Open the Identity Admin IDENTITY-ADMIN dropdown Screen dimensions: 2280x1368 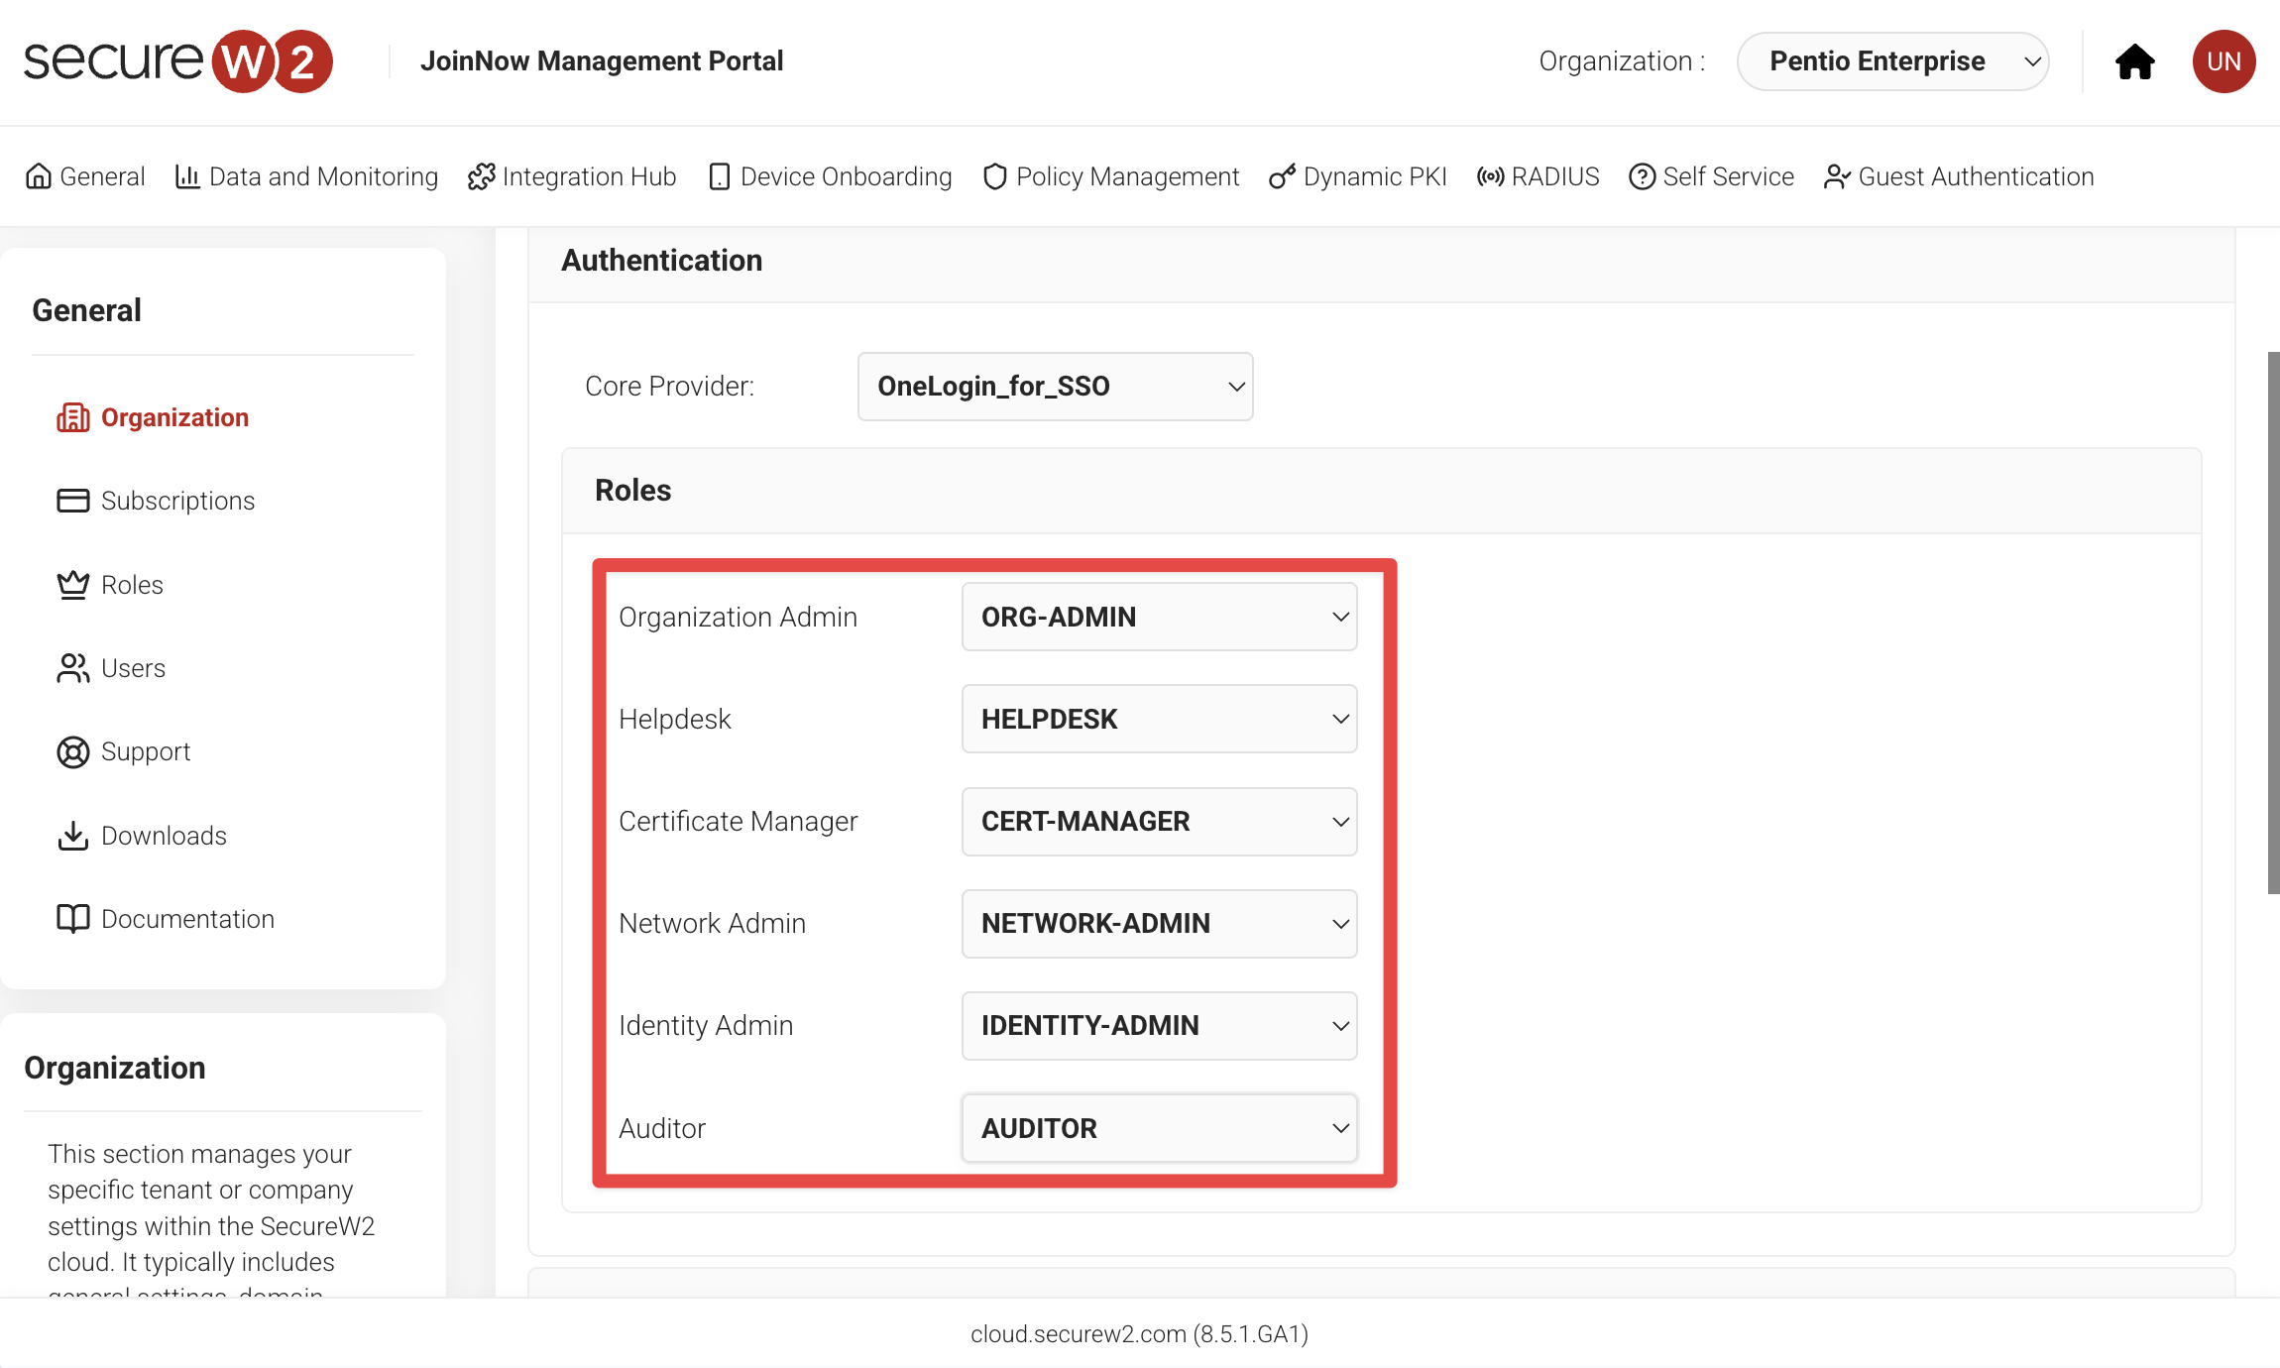point(1159,1026)
